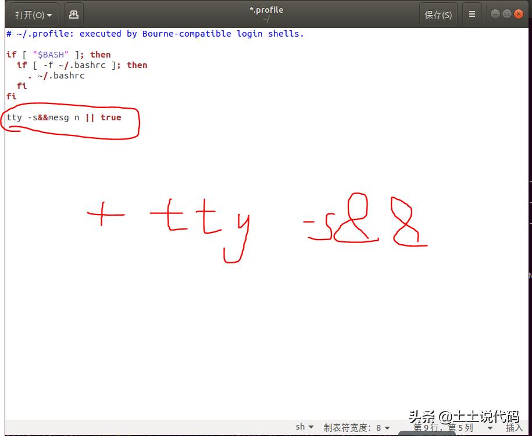
Task: Close the .profile editor window
Action: [519, 14]
